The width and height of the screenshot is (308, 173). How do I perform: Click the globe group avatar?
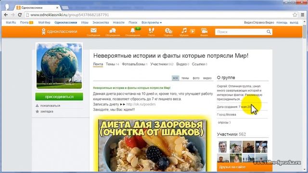(x=59, y=66)
